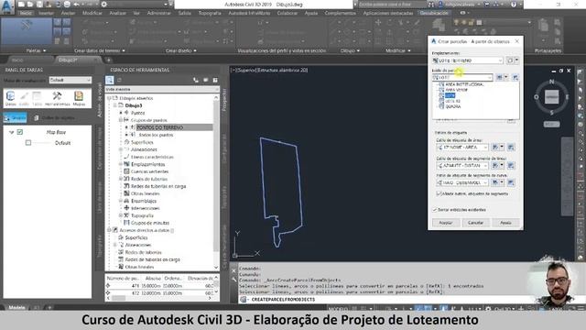Open the Inicio ribbon tab
The width and height of the screenshot is (586, 330).
[x=26, y=13]
